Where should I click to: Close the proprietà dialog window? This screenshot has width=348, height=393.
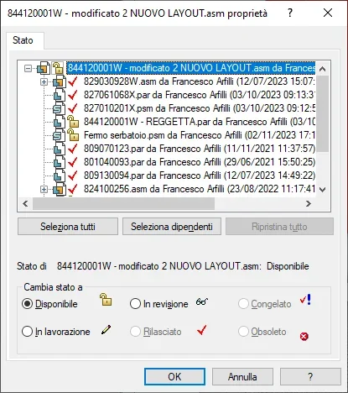coord(328,13)
